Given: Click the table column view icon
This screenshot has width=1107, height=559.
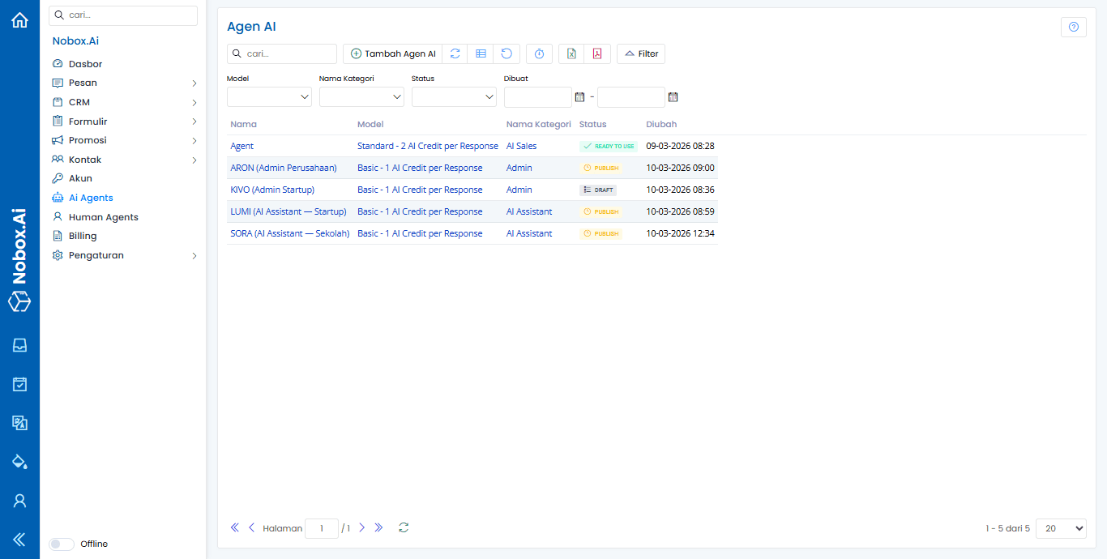Looking at the screenshot, I should pyautogui.click(x=481, y=53).
